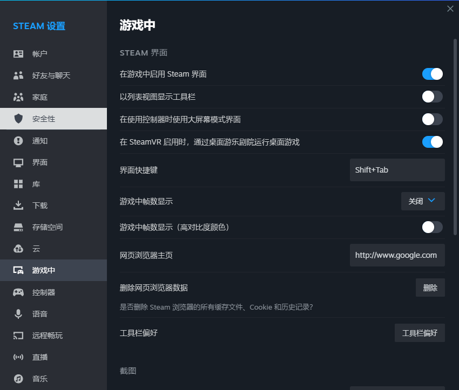The height and width of the screenshot is (390, 459).
Task: Click the settings page vertical scrollbar
Action: [455, 137]
